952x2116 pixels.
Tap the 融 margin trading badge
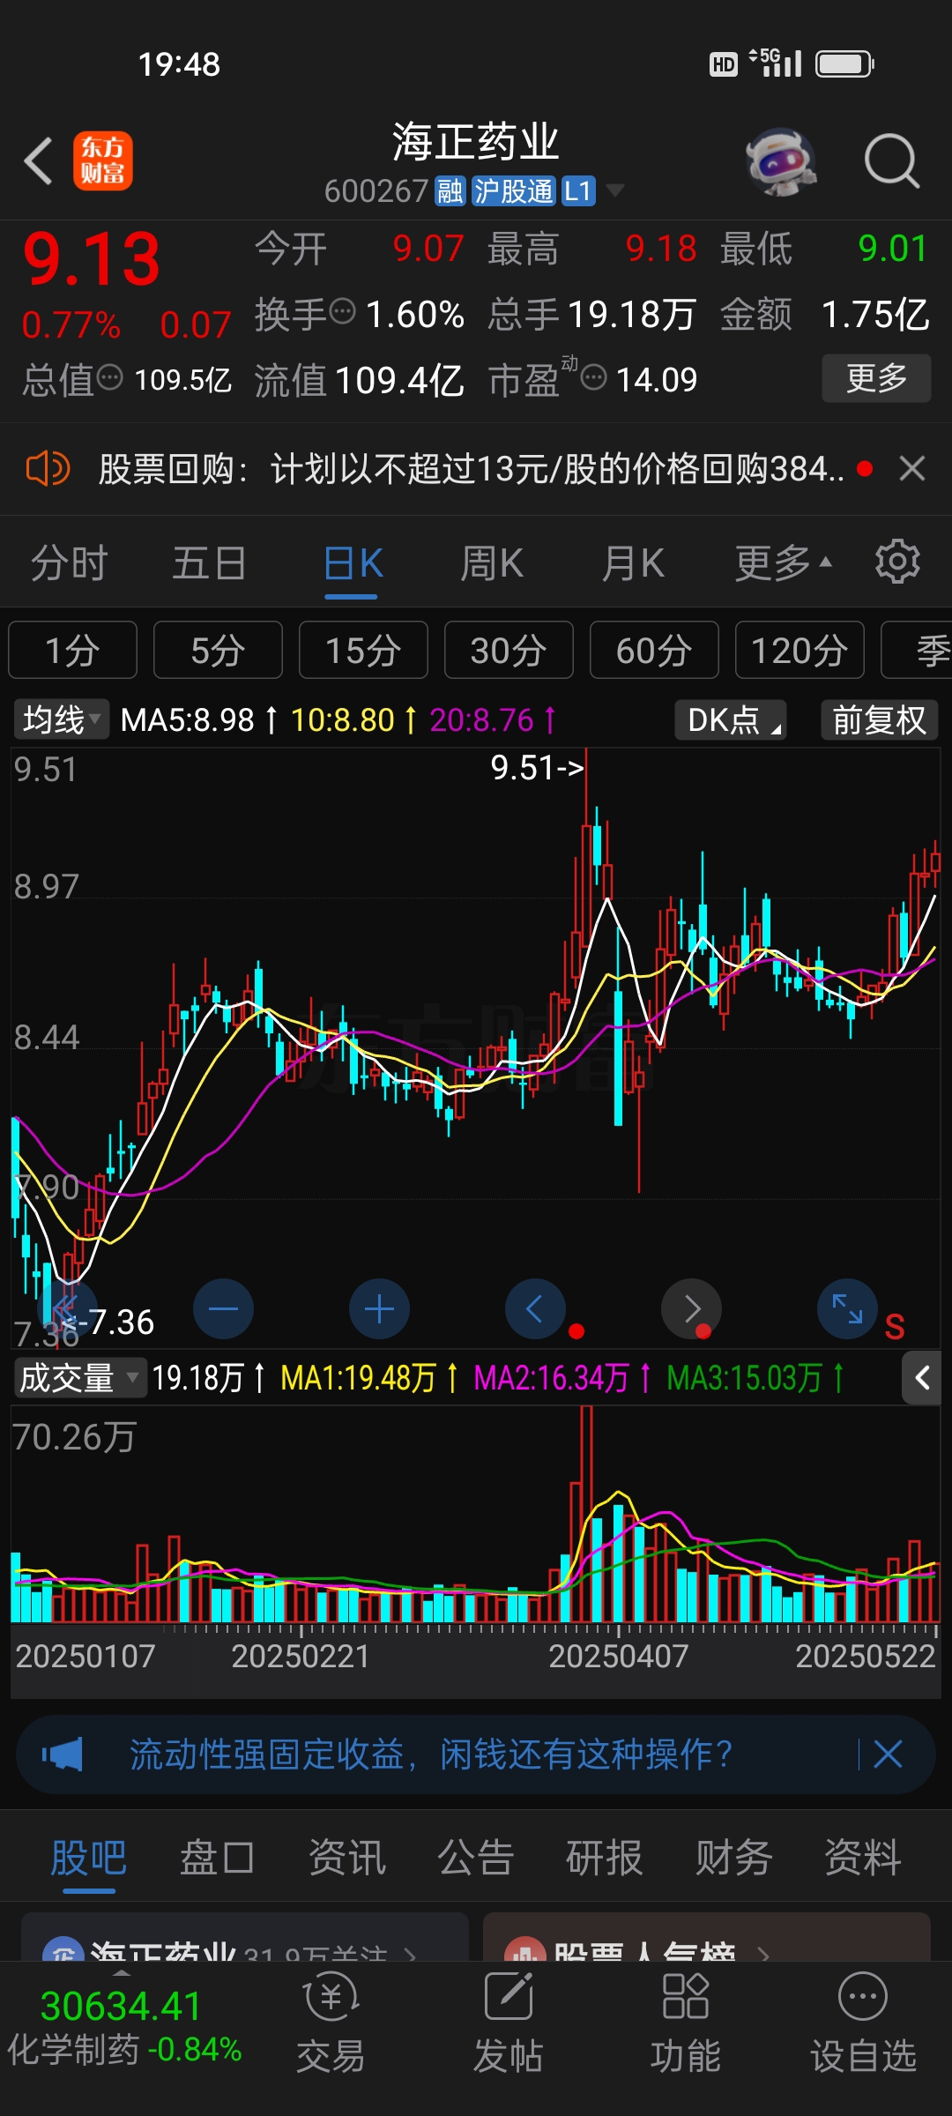point(450,190)
